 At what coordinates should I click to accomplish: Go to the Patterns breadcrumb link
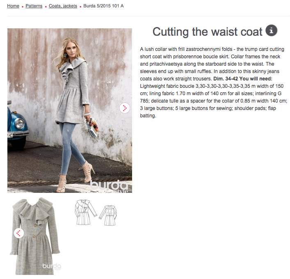[34, 6]
